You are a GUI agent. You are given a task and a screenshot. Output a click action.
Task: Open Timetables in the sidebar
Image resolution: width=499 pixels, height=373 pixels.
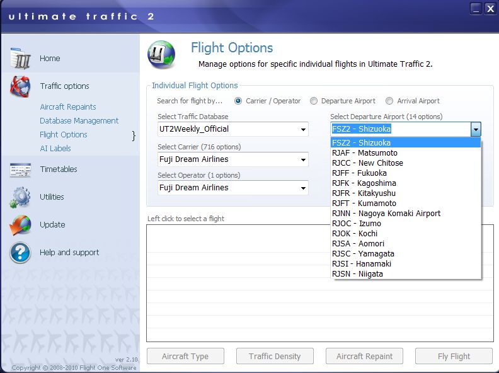coord(59,169)
